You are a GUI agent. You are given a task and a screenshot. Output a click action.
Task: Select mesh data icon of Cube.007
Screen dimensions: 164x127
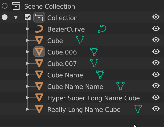[94, 63]
